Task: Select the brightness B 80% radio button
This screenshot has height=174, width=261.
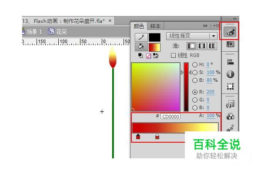Action: click(195, 80)
